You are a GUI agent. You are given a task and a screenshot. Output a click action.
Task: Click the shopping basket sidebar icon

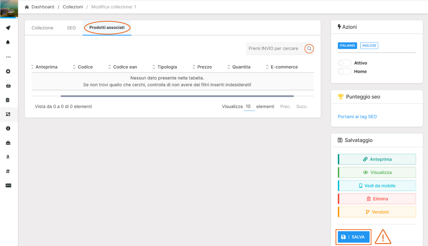[8, 86]
